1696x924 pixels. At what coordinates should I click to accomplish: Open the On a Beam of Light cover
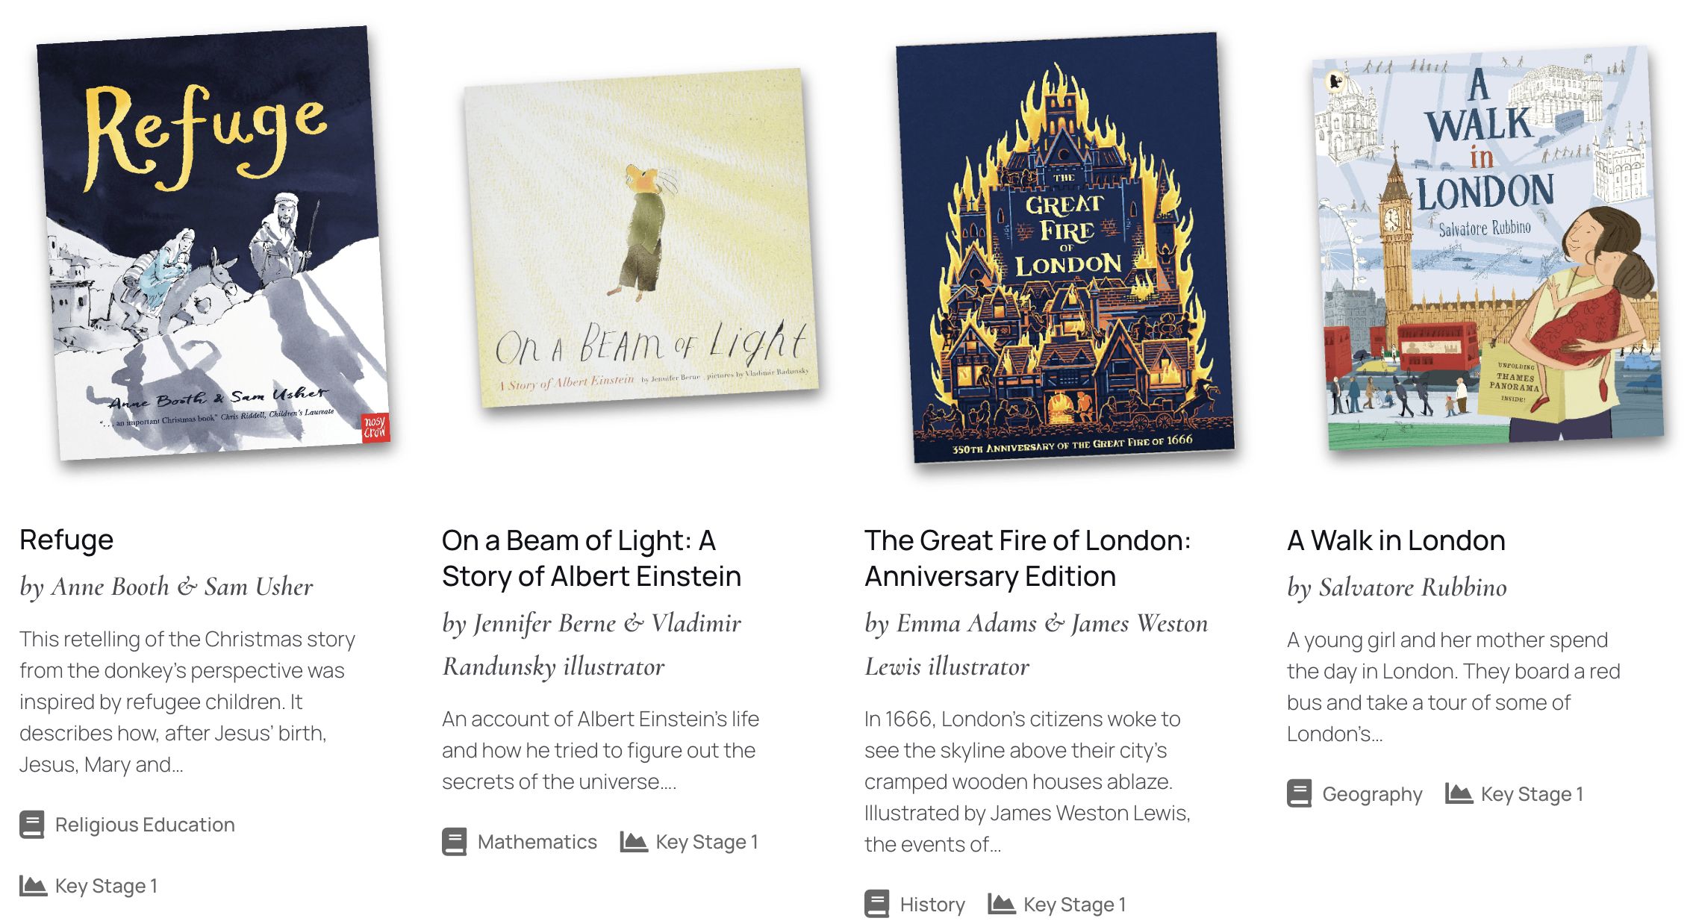[641, 238]
